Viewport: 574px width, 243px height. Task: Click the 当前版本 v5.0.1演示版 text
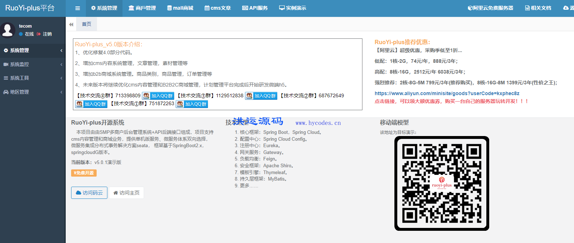[96, 163]
